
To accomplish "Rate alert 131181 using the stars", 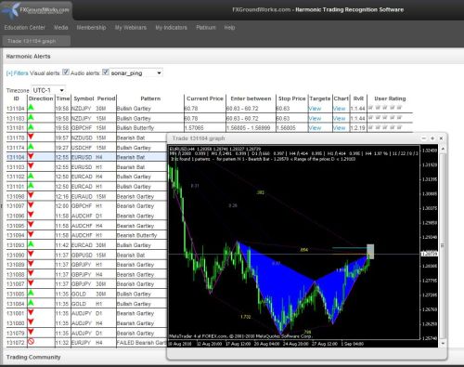I will (x=385, y=127).
